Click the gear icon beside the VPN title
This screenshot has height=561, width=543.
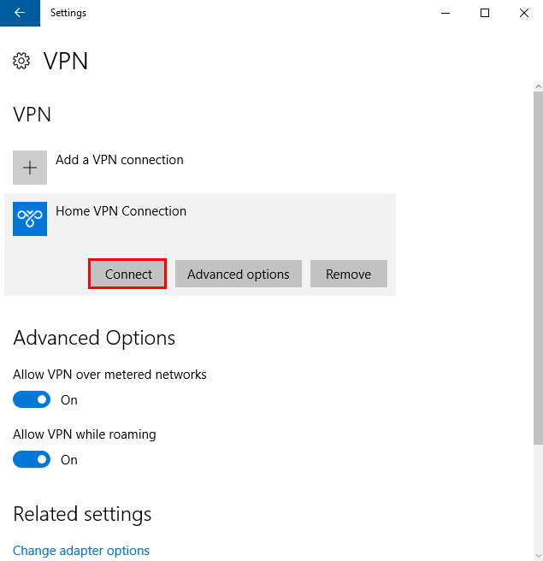click(21, 61)
